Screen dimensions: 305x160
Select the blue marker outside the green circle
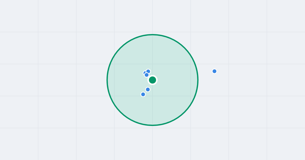(x=215, y=71)
